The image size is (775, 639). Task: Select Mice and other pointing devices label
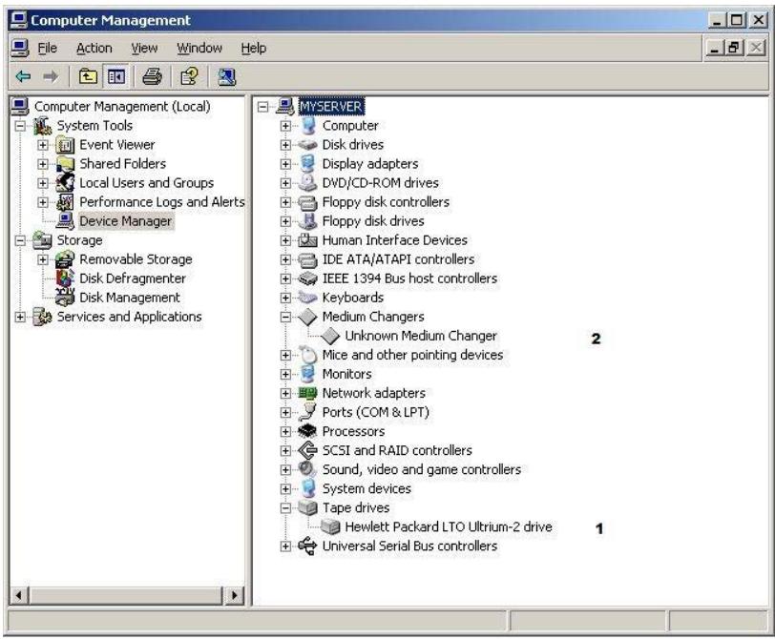point(412,355)
